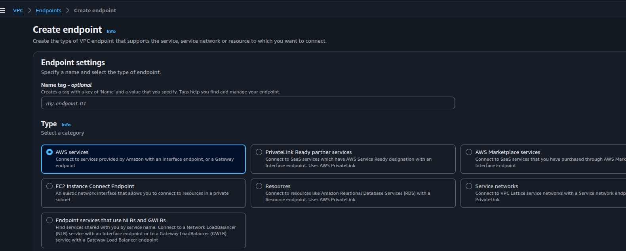Open the hamburger navigation menu
Image resolution: width=626 pixels, height=251 pixels.
pyautogui.click(x=3, y=10)
